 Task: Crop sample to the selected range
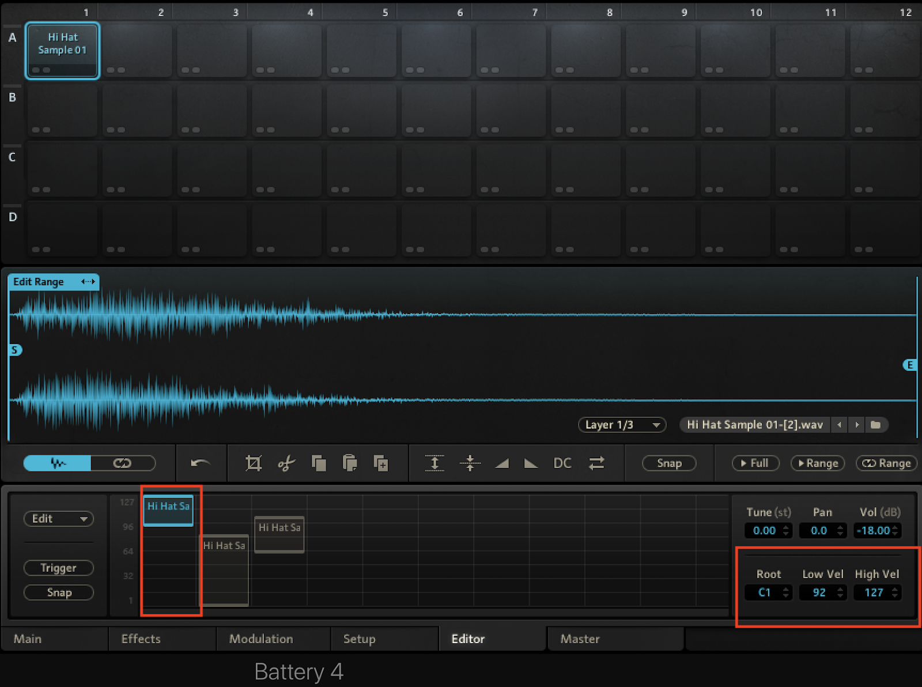pos(254,463)
